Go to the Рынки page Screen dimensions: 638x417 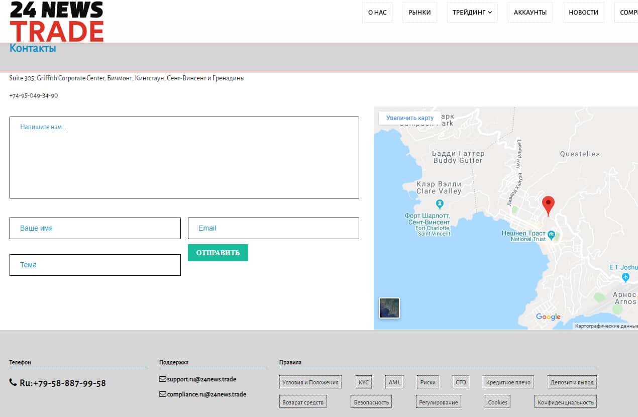click(419, 13)
